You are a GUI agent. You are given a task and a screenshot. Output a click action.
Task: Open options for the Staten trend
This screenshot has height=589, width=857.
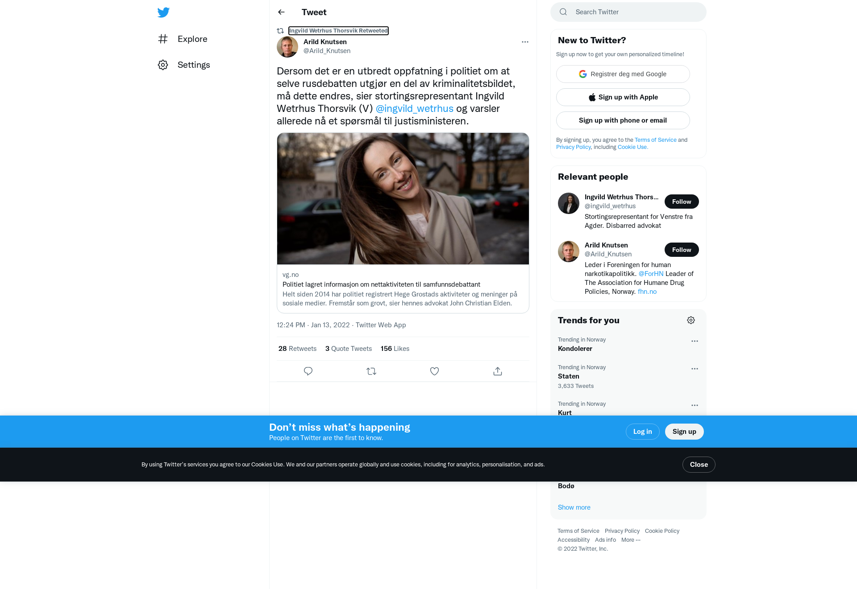click(x=695, y=369)
